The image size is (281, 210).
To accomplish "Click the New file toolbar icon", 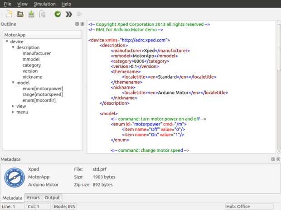I will tap(9, 14).
